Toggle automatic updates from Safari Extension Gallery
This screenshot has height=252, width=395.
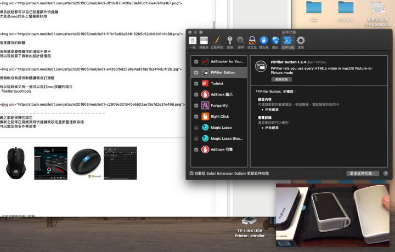191,173
